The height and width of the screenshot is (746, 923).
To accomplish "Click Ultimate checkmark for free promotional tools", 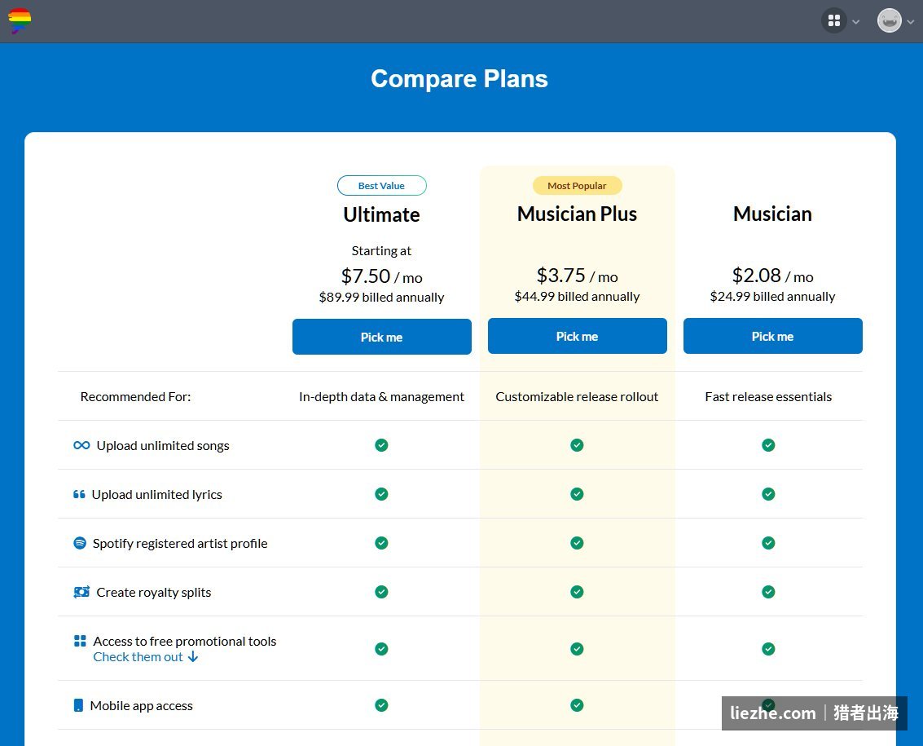I will tap(381, 649).
